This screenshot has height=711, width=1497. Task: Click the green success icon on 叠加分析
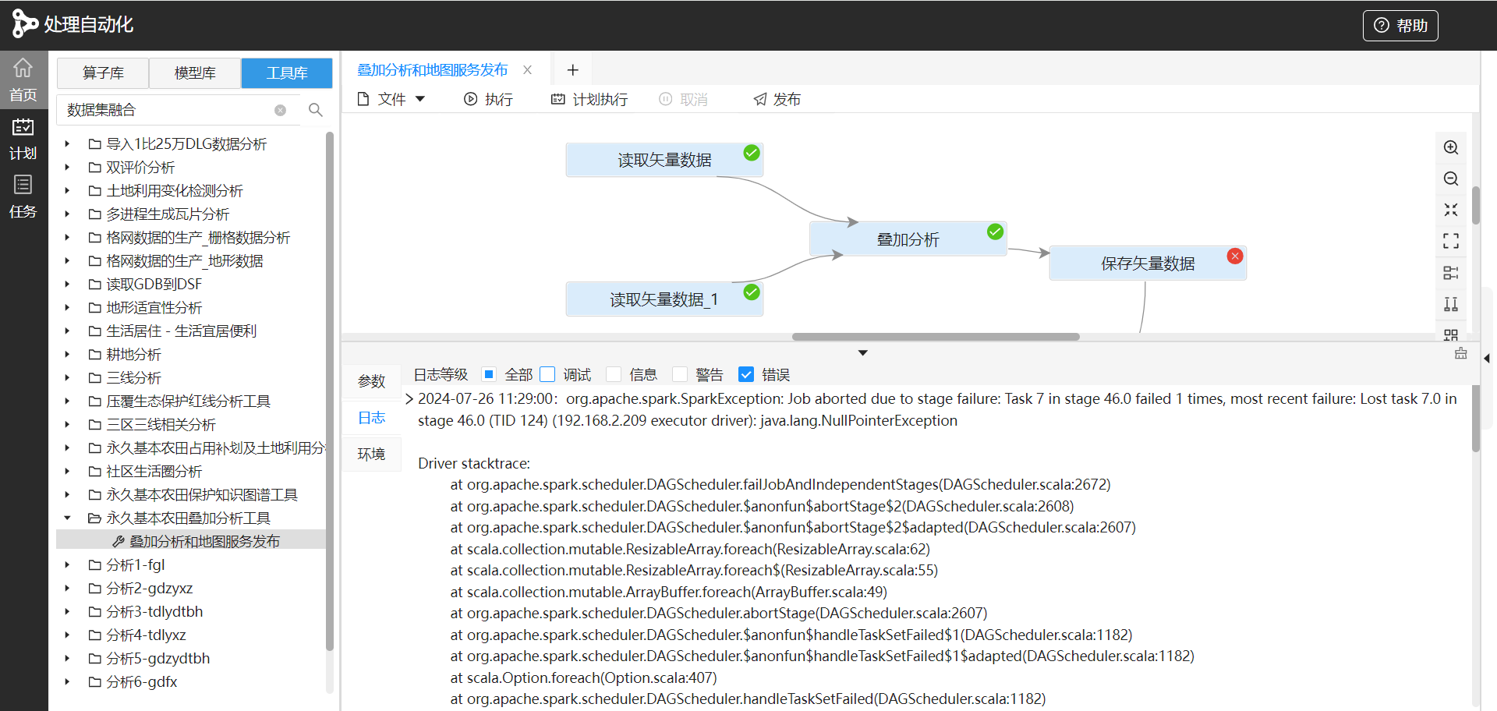(995, 232)
